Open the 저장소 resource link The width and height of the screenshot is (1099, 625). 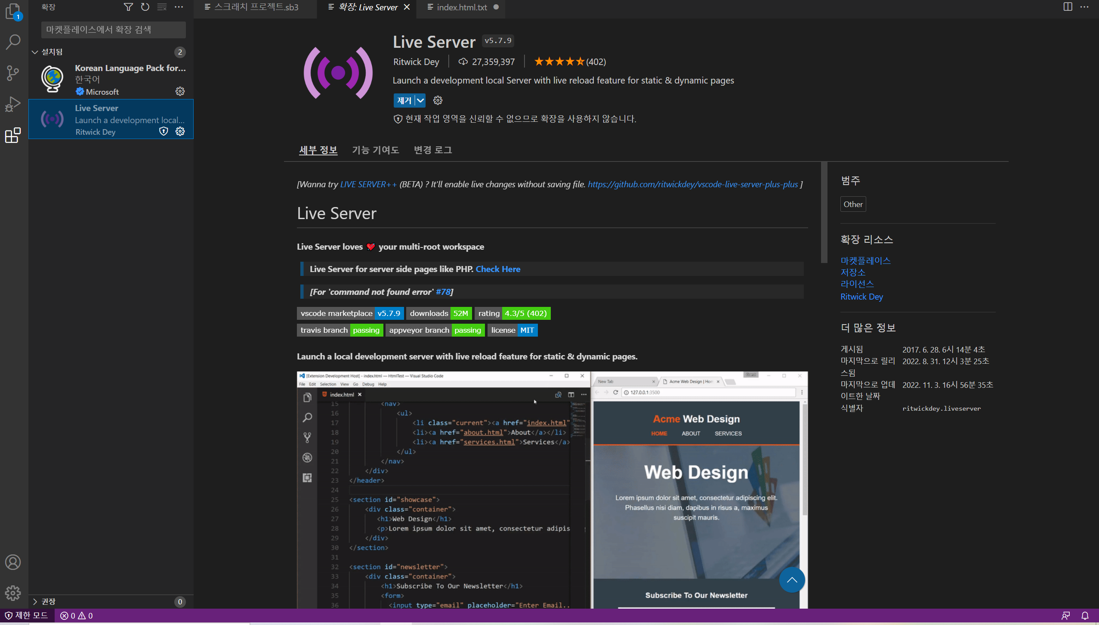[853, 272]
